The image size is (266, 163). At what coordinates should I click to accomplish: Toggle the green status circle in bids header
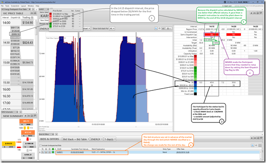[53, 149]
